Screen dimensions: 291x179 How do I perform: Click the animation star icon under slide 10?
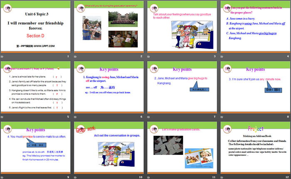(x=75, y=177)
